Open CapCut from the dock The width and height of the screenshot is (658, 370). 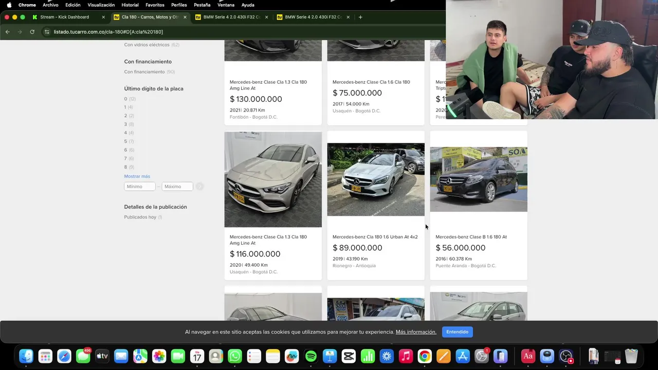pos(349,356)
